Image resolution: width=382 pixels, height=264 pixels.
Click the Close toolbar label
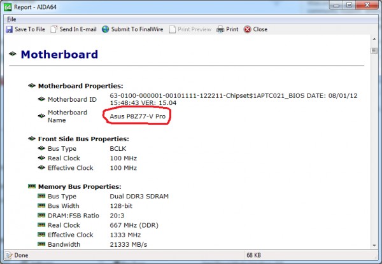260,29
